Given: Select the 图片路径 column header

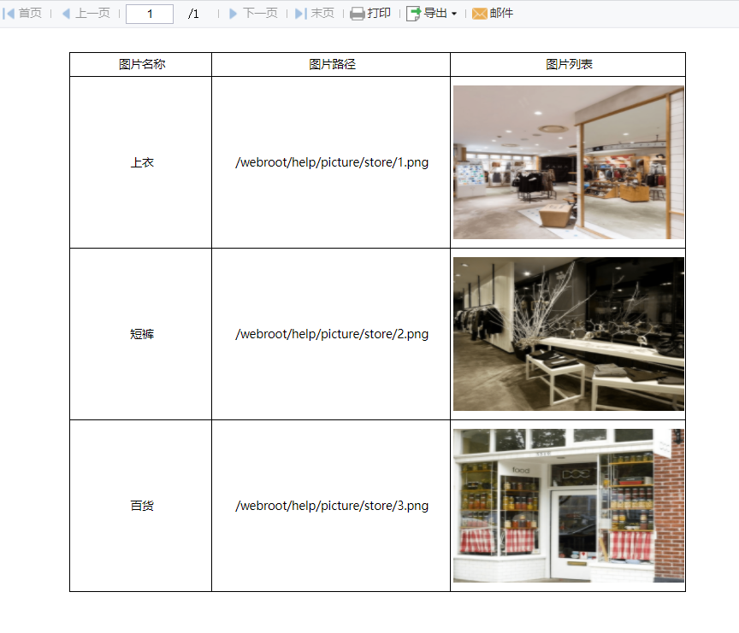Looking at the screenshot, I should point(331,64).
